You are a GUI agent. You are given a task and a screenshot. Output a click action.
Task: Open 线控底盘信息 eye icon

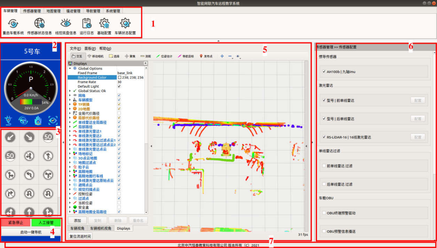pyautogui.click(x=65, y=24)
